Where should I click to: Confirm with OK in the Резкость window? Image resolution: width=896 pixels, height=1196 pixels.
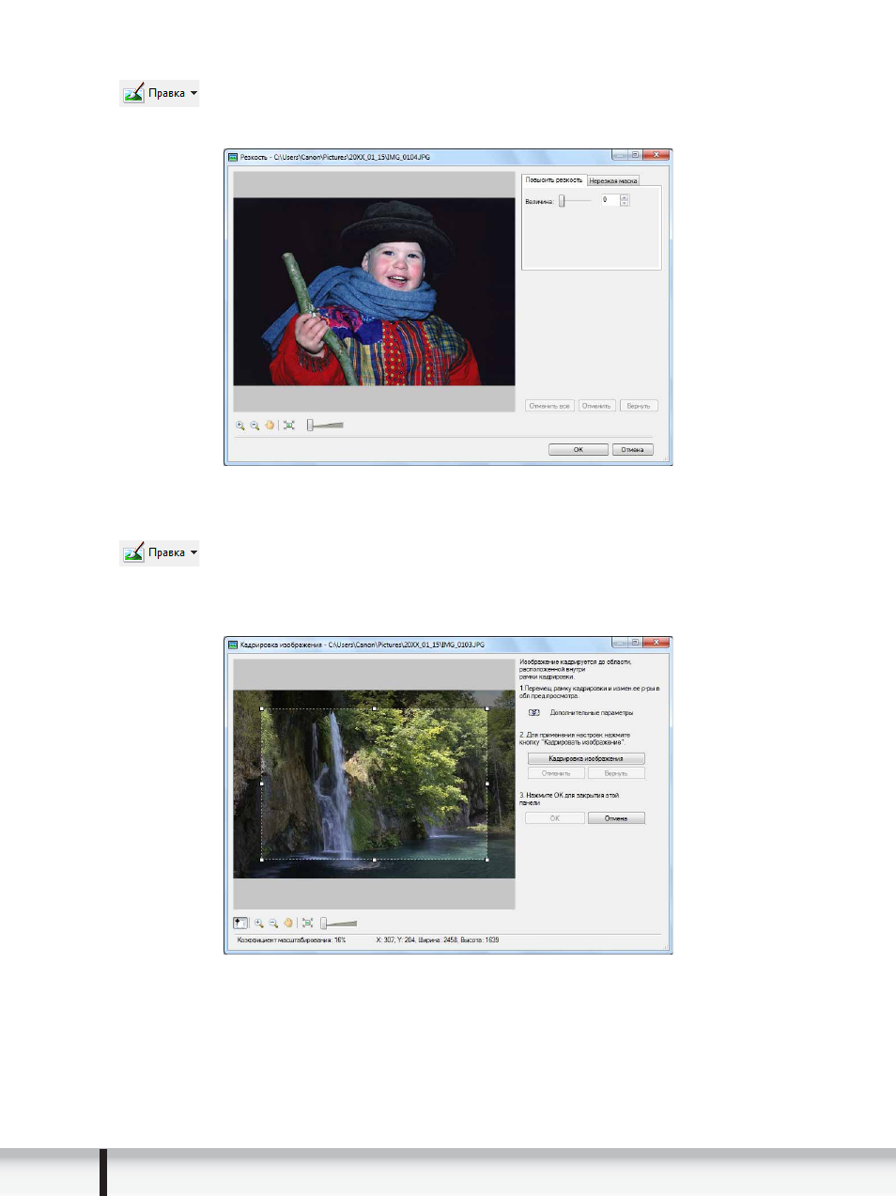point(579,449)
